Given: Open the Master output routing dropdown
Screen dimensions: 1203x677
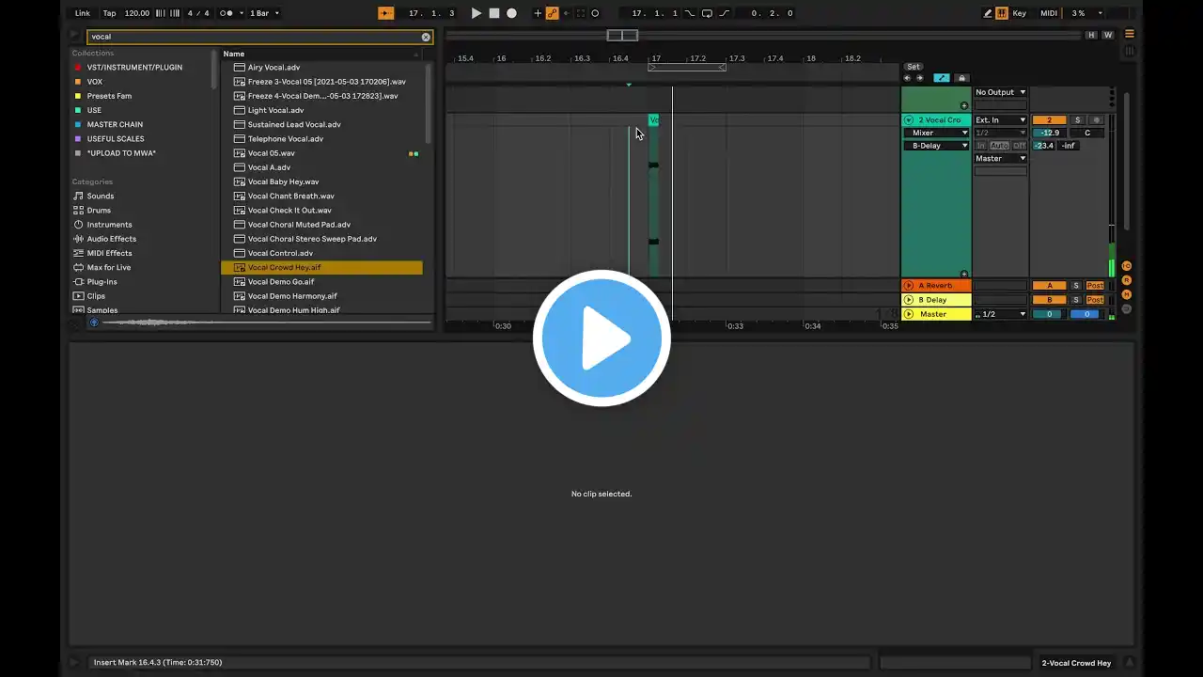Looking at the screenshot, I should click(1000, 158).
